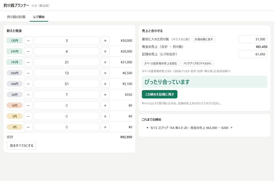
Task: Click the 100円 denomination badge
Action: click(x=14, y=84)
